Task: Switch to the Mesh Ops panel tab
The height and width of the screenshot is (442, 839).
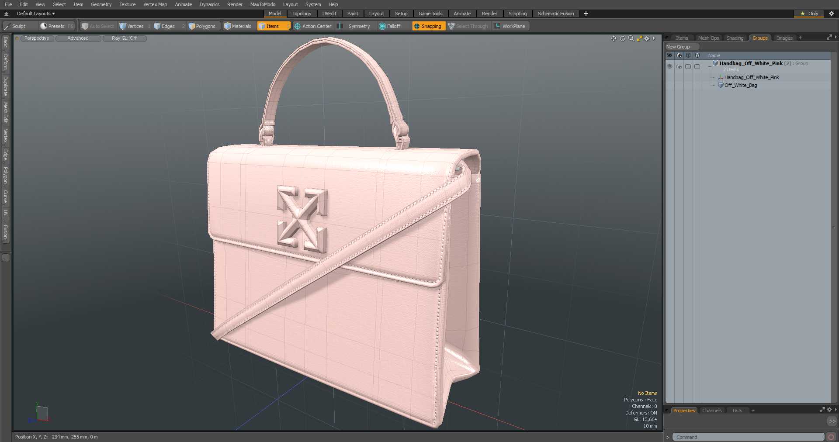Action: pos(708,38)
